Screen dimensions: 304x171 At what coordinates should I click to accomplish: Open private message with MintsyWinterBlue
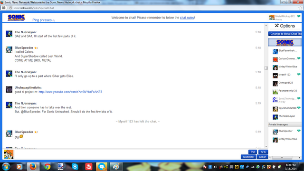[x=285, y=140]
